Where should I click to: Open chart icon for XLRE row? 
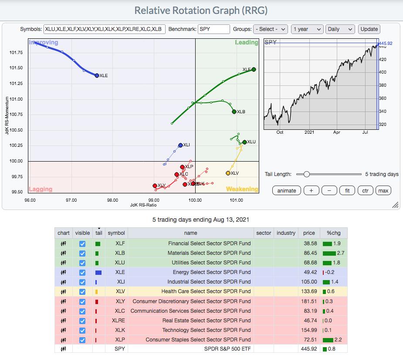tap(63, 321)
